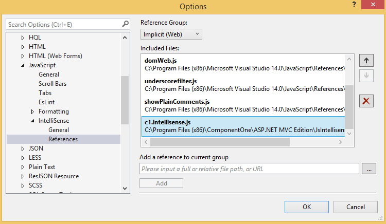Open the help question mark button
Screen dimensions: 386x224
pos(354,4)
